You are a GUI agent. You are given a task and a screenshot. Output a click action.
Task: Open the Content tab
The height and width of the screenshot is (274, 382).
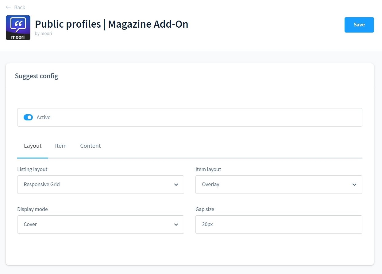point(91,146)
